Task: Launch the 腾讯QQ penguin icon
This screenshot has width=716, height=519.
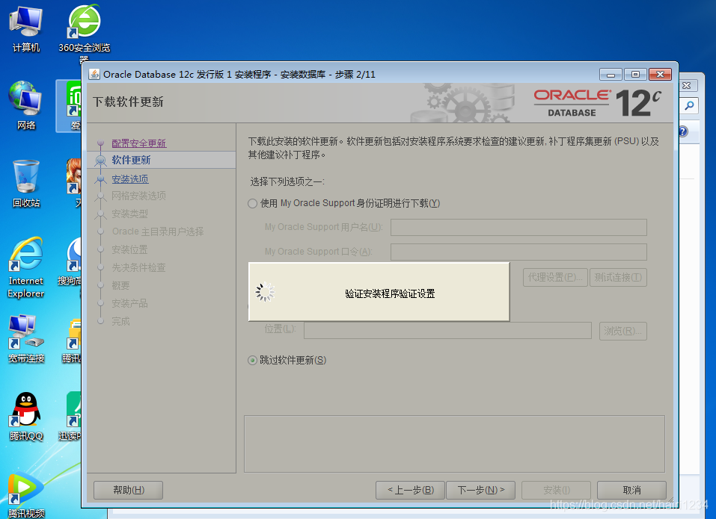Action: [26, 417]
